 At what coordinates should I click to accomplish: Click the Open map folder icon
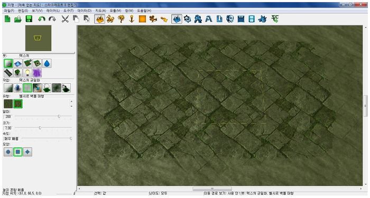point(18,19)
